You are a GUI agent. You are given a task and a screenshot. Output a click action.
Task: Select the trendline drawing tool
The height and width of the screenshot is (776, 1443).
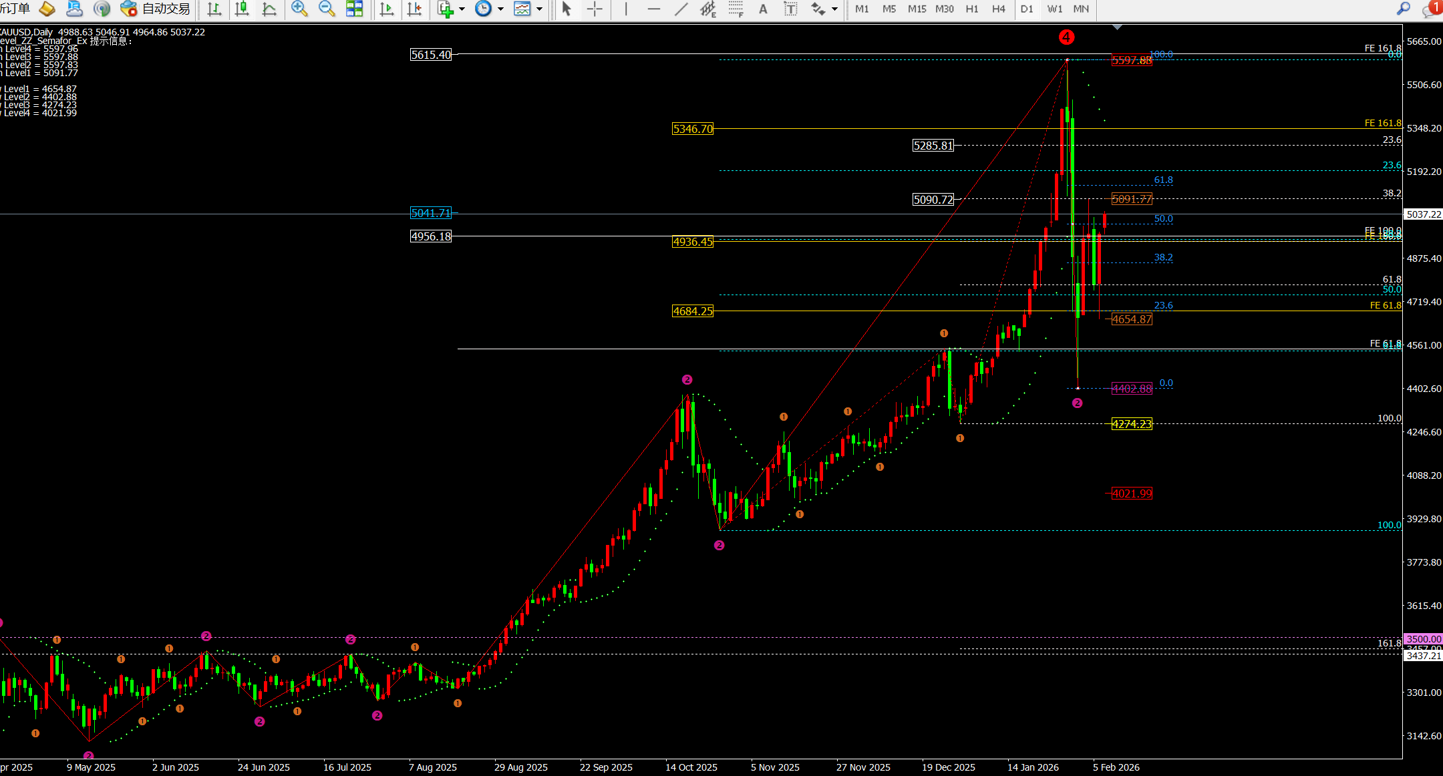coord(681,9)
